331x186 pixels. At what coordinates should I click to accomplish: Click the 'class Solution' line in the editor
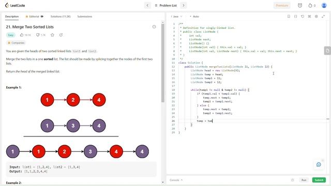pos(191,63)
